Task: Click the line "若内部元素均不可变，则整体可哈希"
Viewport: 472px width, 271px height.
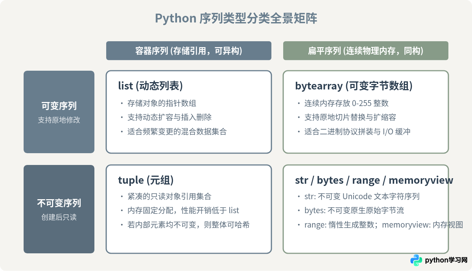Action: click(188, 225)
